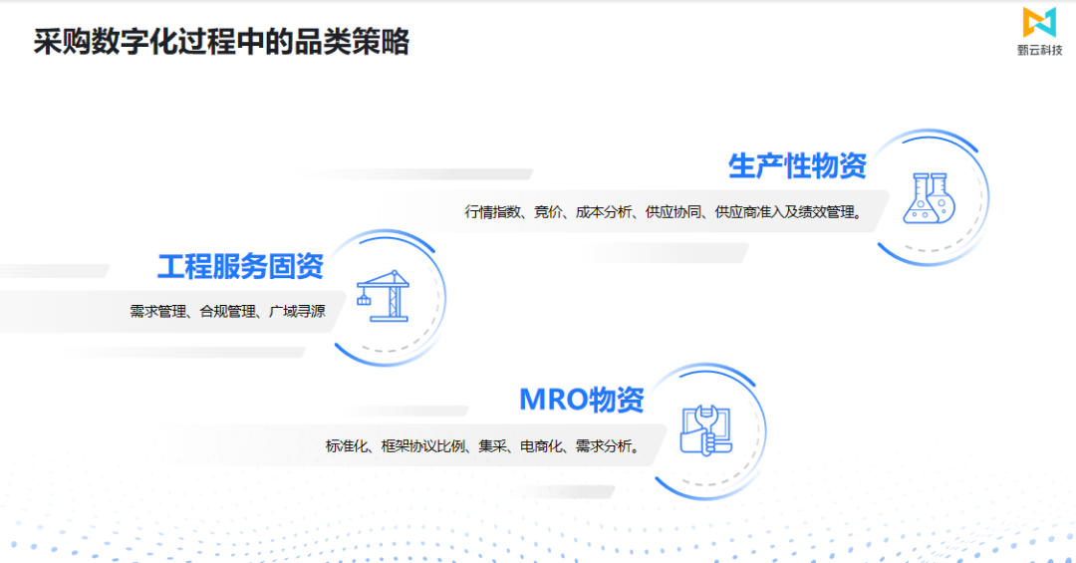The height and width of the screenshot is (563, 1076).
Task: Click the text line 需求管理、合规管理、广域寻源
Action: 227,312
